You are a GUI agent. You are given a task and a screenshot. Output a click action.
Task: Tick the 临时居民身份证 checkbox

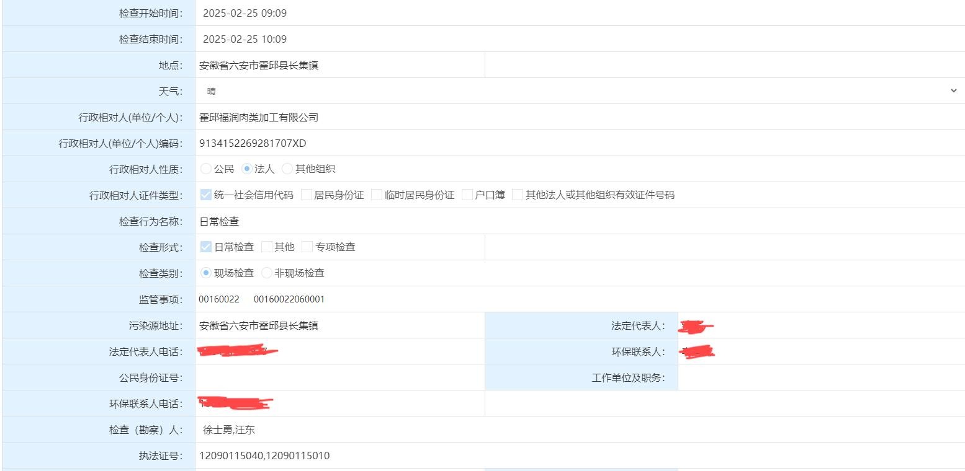pos(377,195)
